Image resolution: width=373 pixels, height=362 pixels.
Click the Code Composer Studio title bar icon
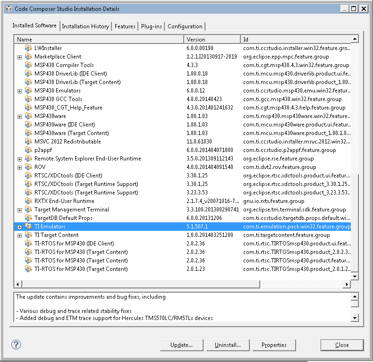pyautogui.click(x=9, y=9)
